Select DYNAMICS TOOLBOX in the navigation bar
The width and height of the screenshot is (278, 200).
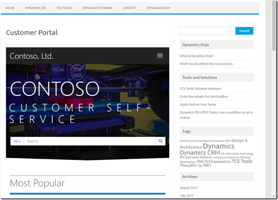[97, 8]
